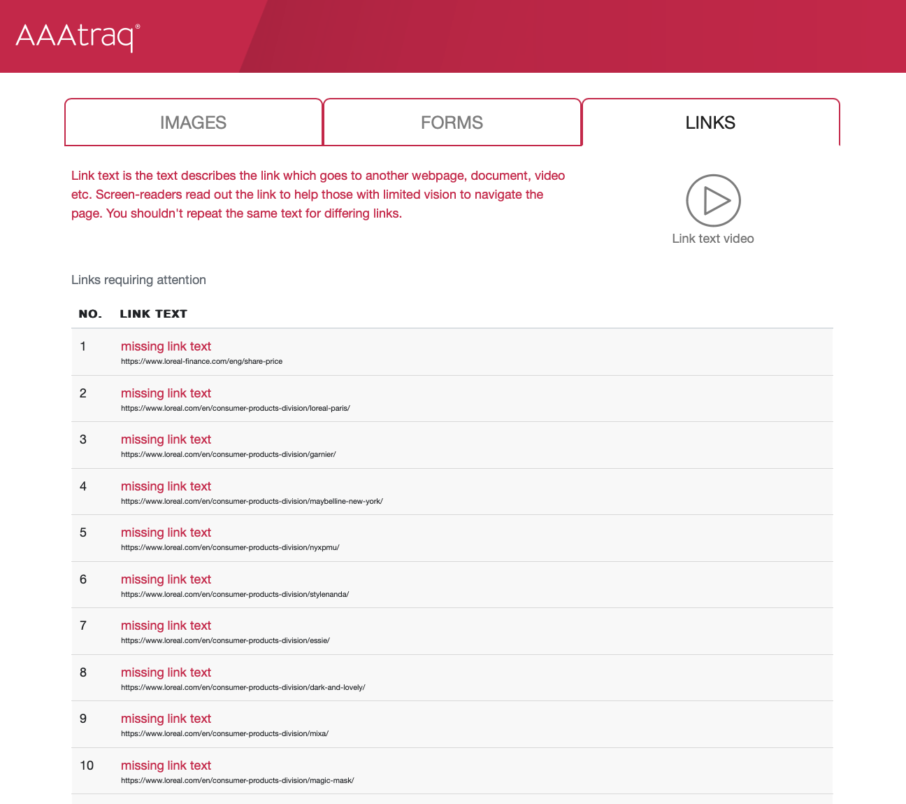Click the consumer-products-division/stylenanda URL
This screenshot has width=906, height=804.
235,594
